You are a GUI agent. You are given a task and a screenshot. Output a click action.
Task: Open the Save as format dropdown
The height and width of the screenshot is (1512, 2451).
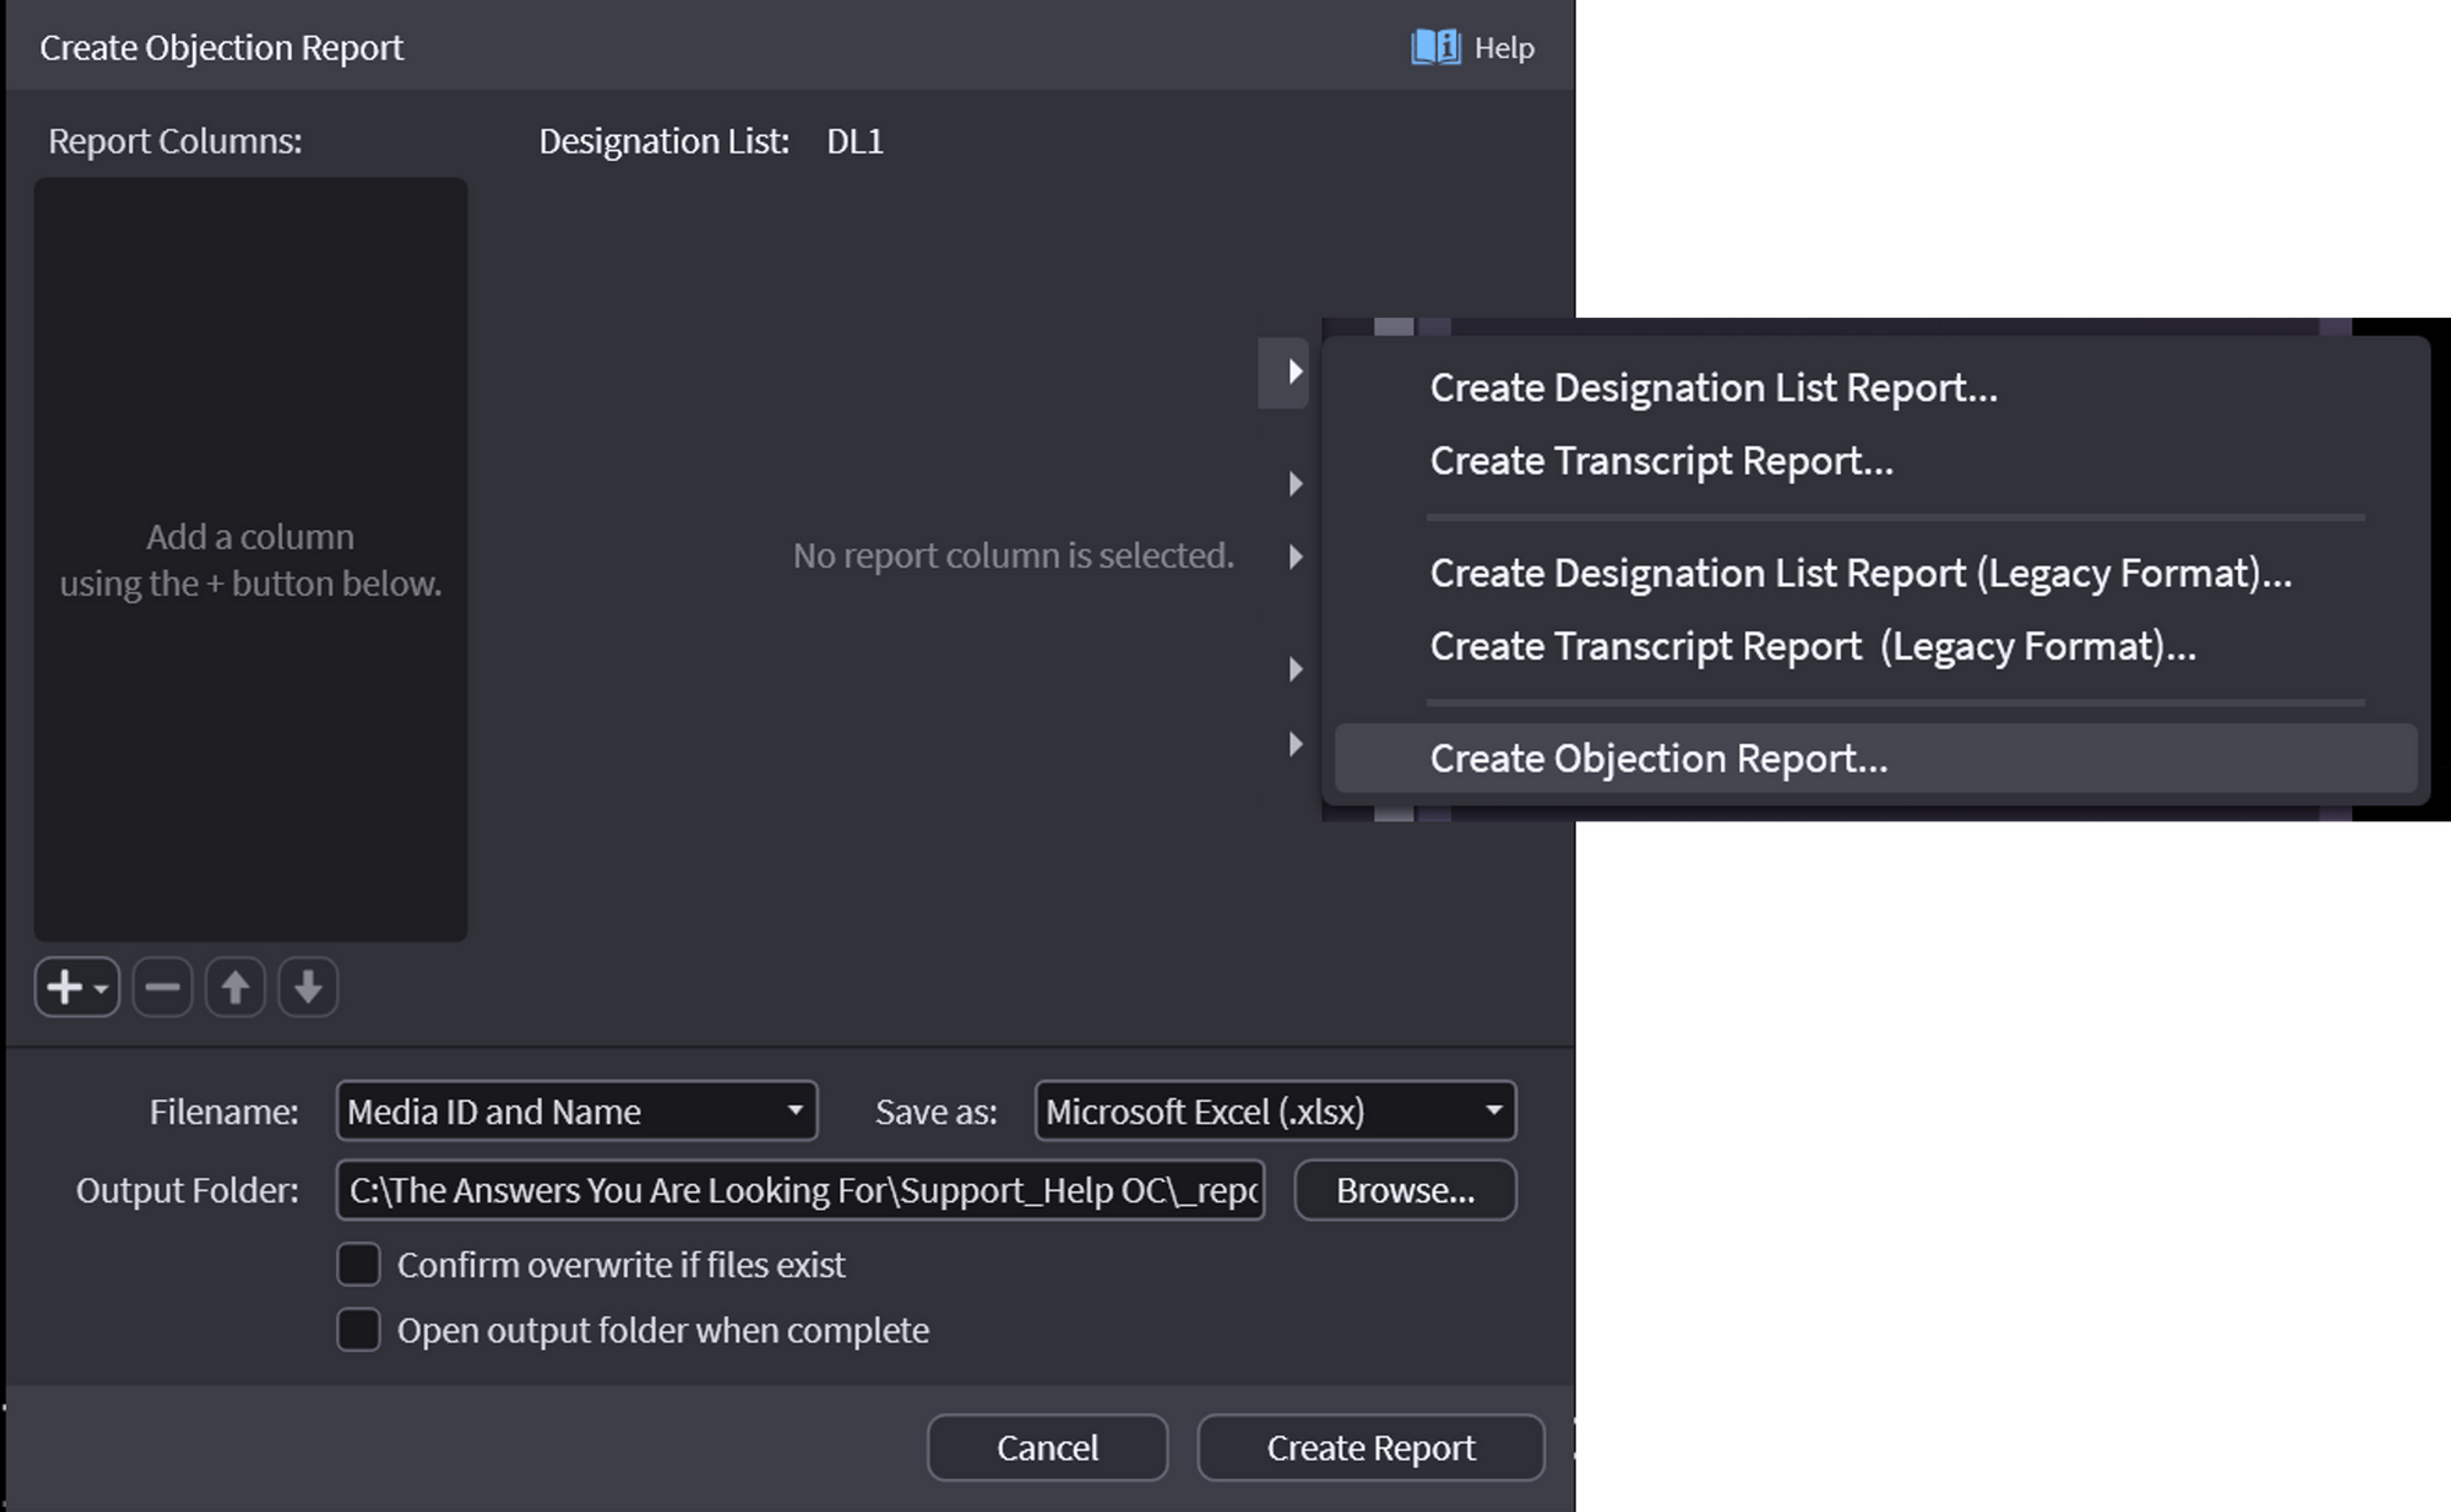click(1274, 1111)
